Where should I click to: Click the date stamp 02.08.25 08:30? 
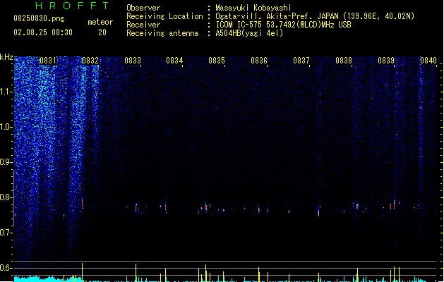pos(43,32)
